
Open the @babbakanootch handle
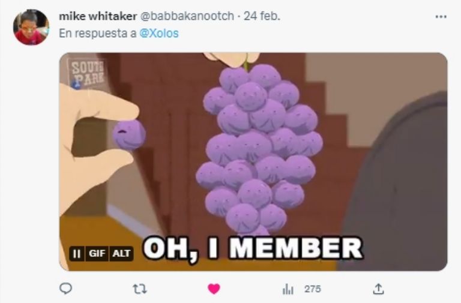(187, 16)
